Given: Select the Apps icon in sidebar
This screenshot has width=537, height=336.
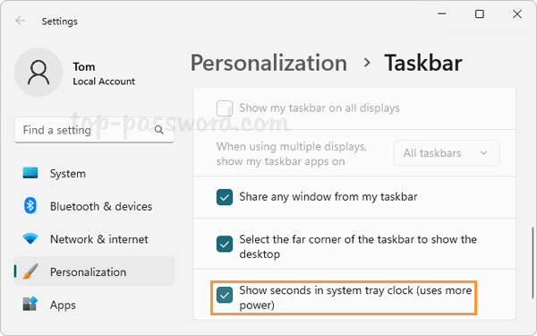Looking at the screenshot, I should tap(30, 304).
